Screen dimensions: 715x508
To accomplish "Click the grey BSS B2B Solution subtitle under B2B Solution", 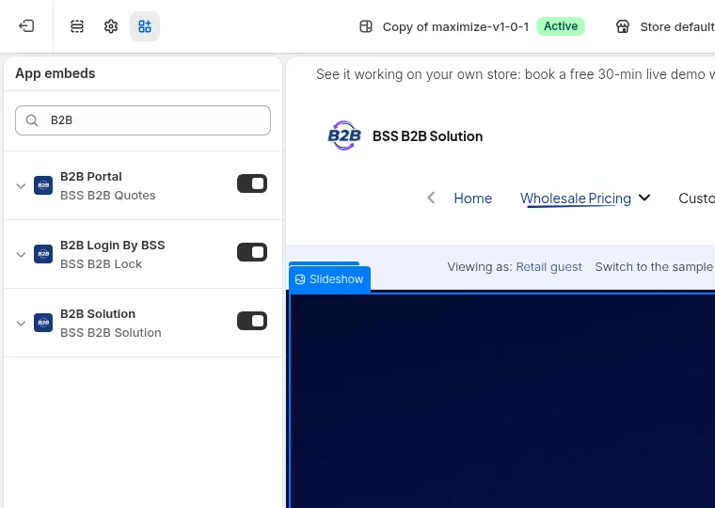I will coord(111,333).
